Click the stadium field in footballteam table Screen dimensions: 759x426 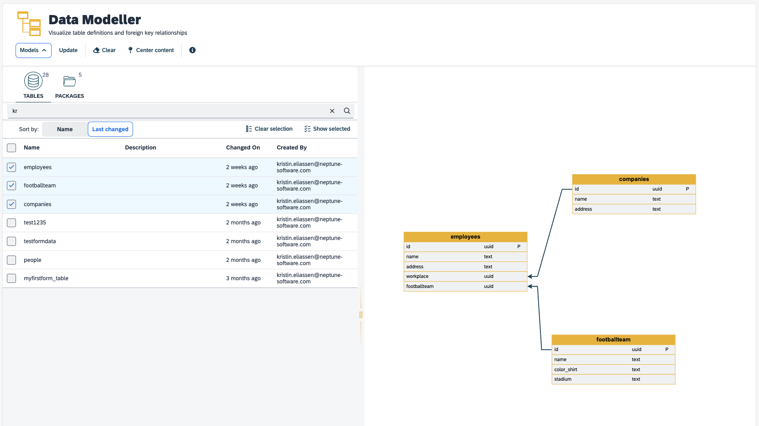613,379
